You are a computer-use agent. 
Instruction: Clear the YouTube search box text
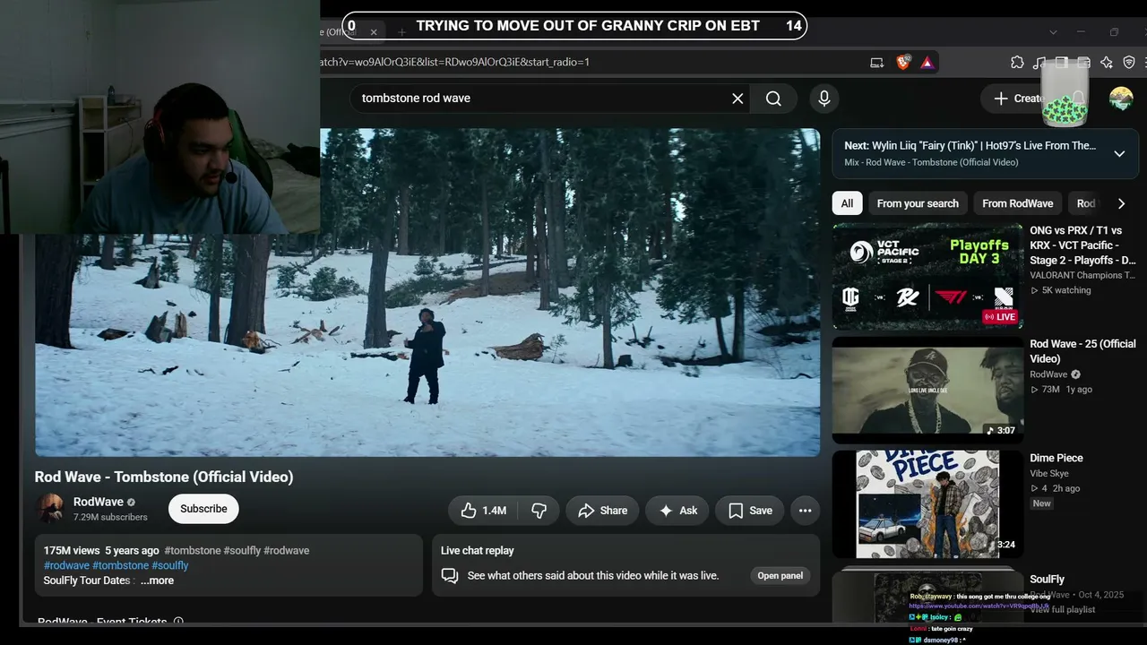coord(737,99)
